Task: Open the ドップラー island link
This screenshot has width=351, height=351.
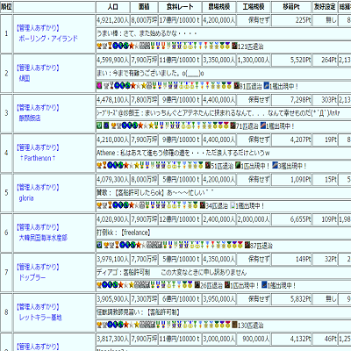Action: 32,277
